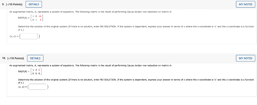
Task: Click question 9's 'Determine the solution' instruction
Action: coord(136,28)
